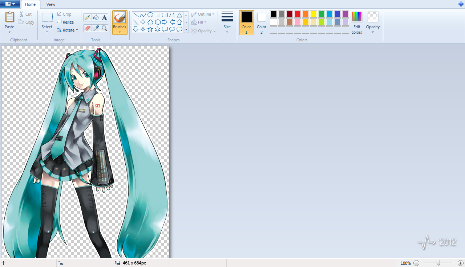
Task: Pick the purple color swatch
Action: 345,14
